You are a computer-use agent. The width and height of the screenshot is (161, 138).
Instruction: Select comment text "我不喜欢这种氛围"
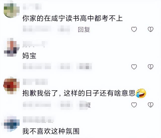51,131
